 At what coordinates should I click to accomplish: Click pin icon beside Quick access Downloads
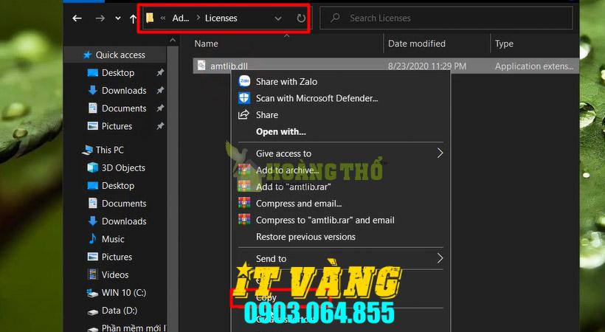point(160,90)
